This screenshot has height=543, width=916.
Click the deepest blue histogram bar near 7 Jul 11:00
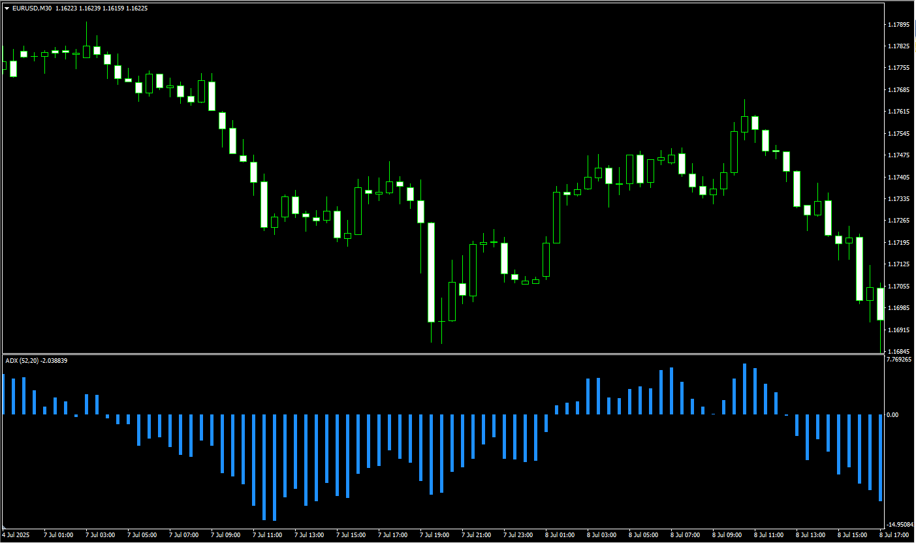(274, 467)
